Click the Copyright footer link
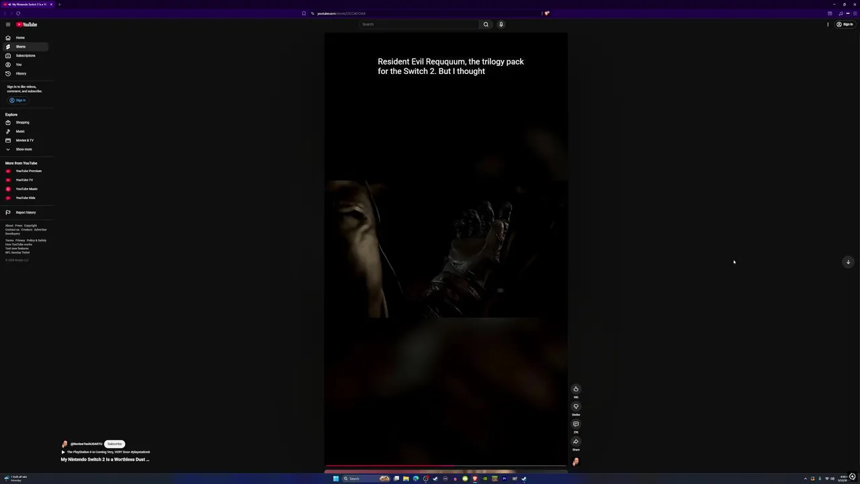The width and height of the screenshot is (860, 484). click(x=30, y=226)
